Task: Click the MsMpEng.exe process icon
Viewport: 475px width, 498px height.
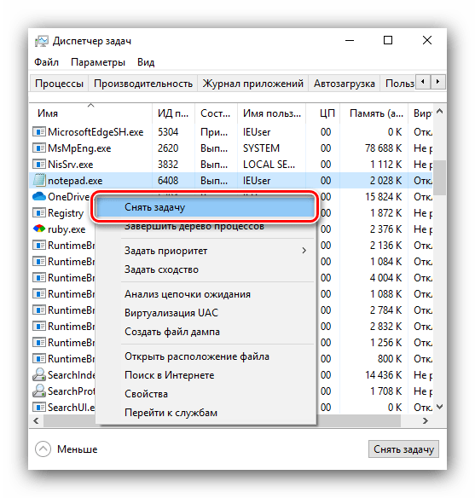Action: click(39, 148)
